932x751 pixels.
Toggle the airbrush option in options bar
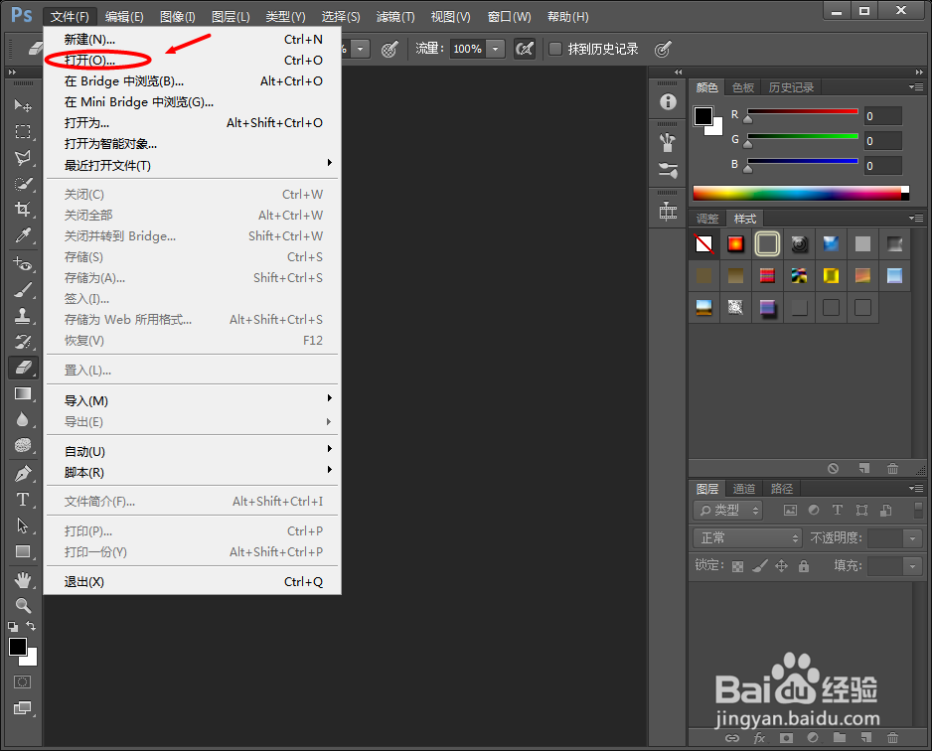525,48
